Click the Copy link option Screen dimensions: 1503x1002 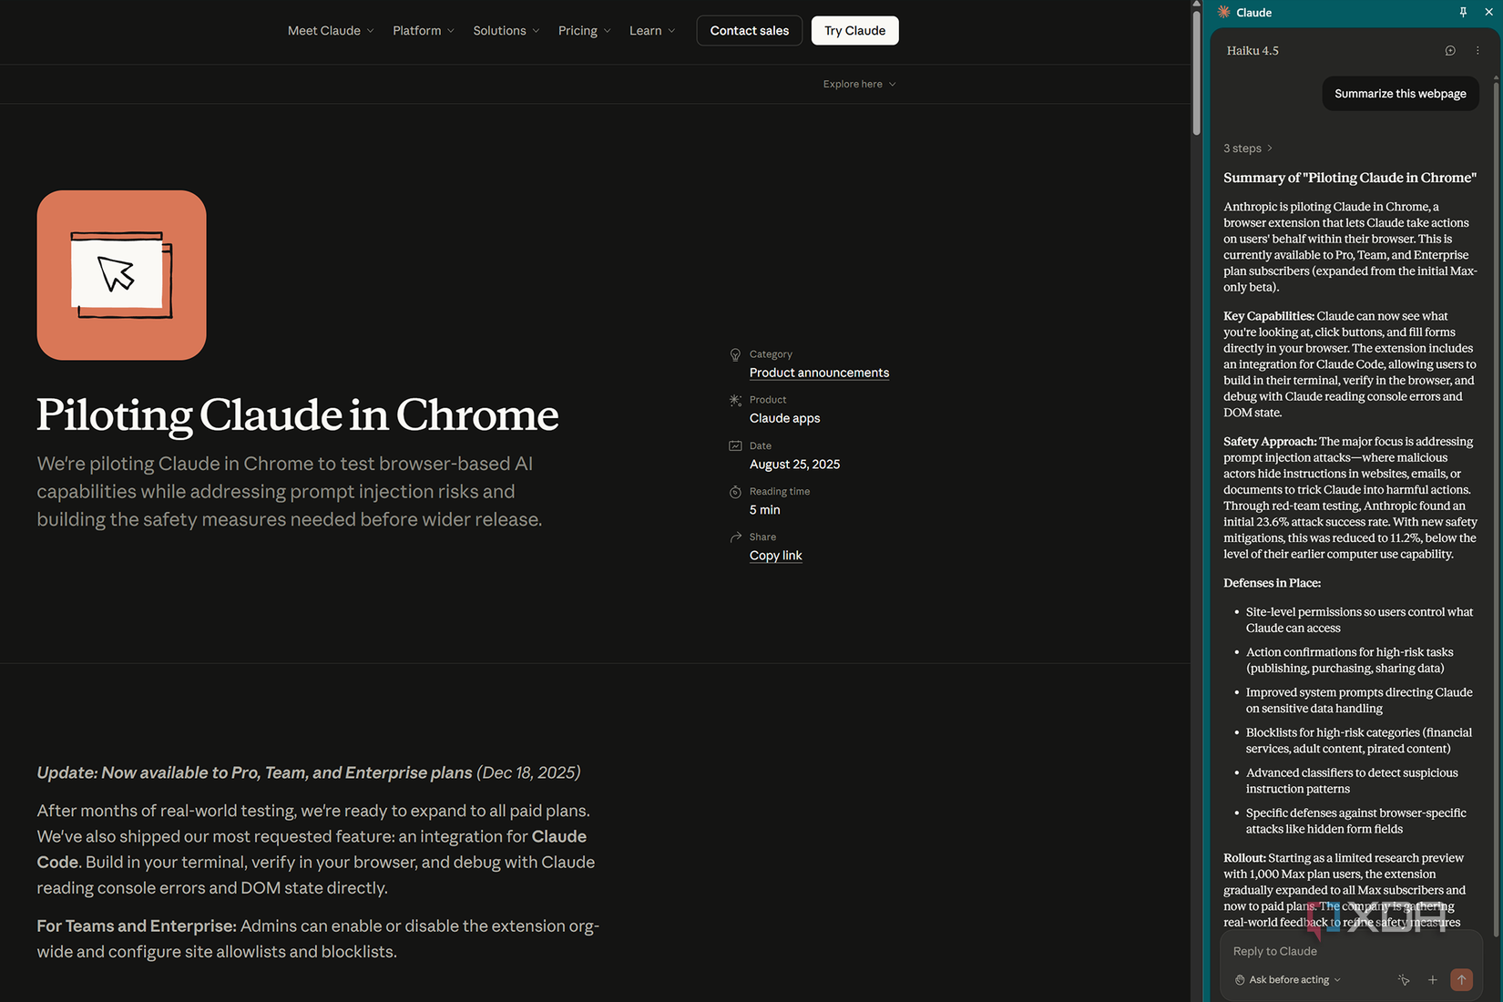point(774,555)
